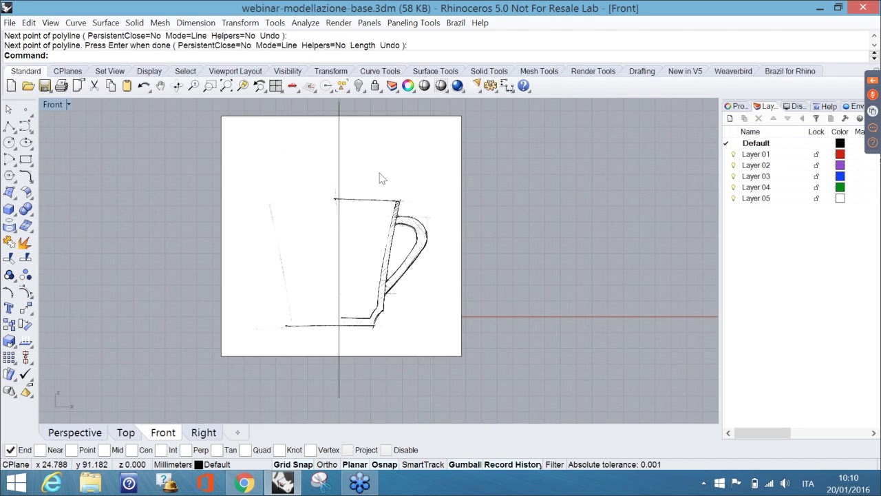Toggle SmartTrack in status bar

[423, 464]
